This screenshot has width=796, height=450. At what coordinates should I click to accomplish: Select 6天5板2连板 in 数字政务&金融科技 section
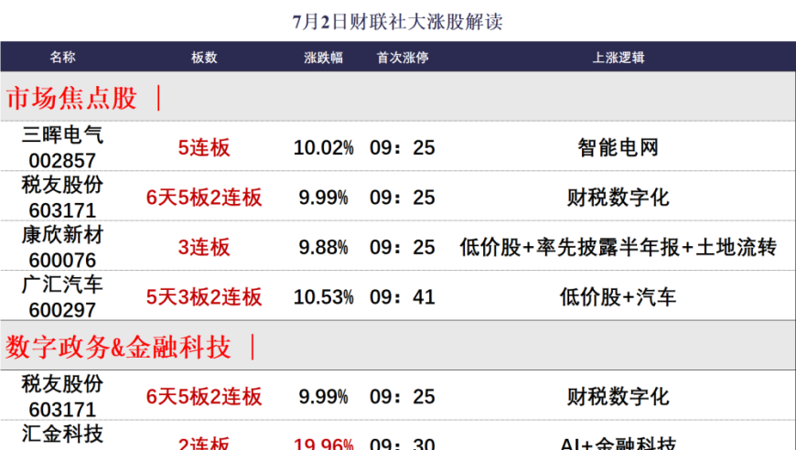pyautogui.click(x=204, y=396)
